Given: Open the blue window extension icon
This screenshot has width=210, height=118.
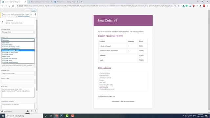Looking at the screenshot, I should tap(190, 6).
